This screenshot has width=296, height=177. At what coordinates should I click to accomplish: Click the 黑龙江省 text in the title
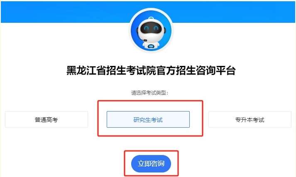click(86, 70)
